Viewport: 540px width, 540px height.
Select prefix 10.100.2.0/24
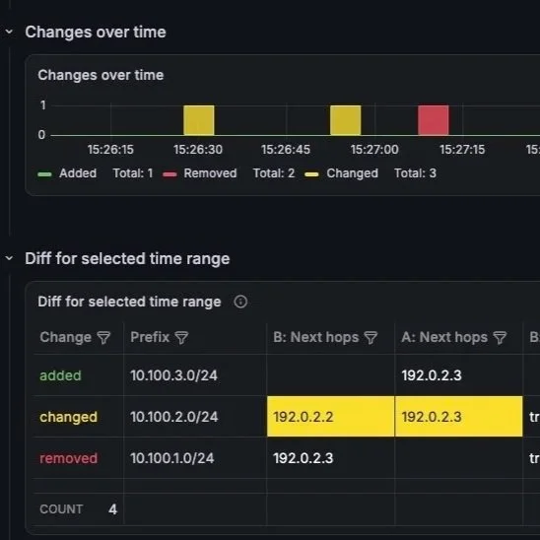(173, 417)
